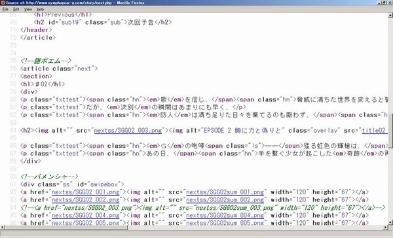Click the horizontal scrollbar right arrow
The width and height of the screenshot is (393, 238).
pyautogui.click(x=386, y=228)
